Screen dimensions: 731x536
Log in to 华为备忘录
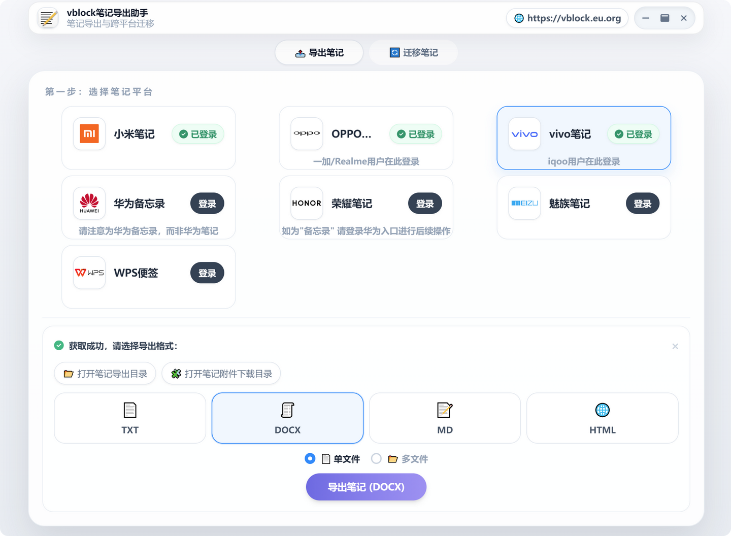tap(207, 204)
